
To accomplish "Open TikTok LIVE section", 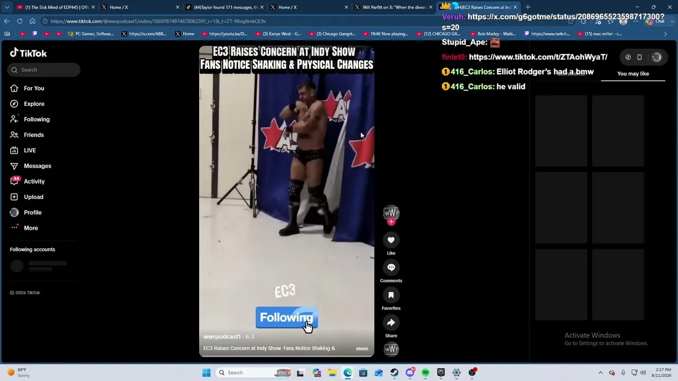I will 23,150.
